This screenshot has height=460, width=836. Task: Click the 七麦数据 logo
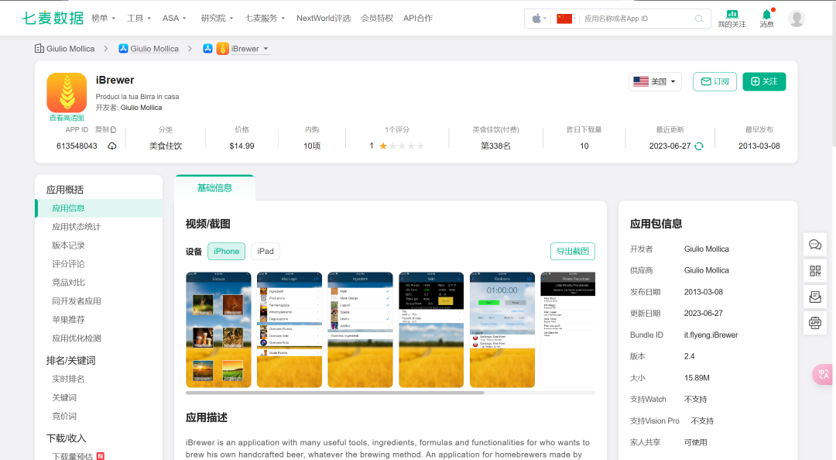(x=53, y=18)
